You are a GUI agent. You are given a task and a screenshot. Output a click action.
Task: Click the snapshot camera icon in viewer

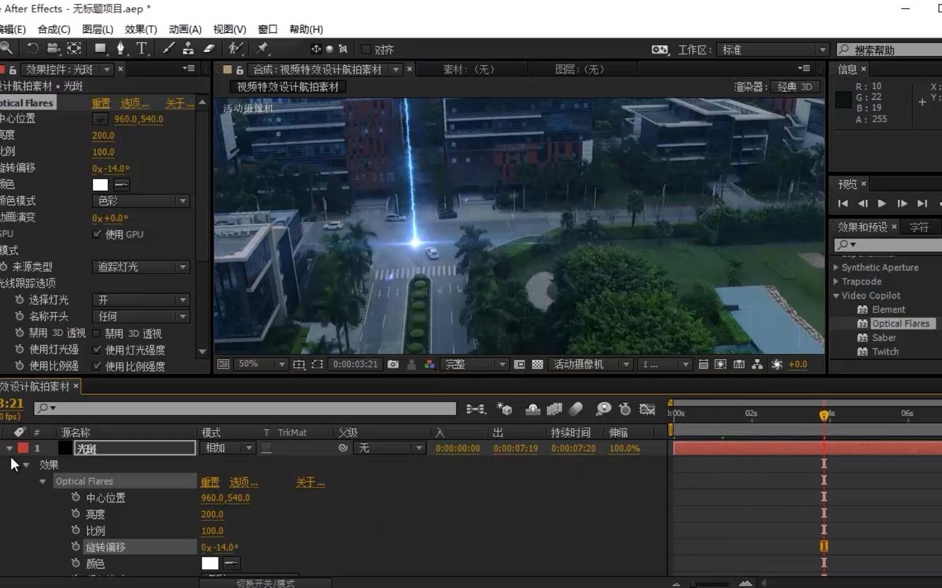(393, 364)
